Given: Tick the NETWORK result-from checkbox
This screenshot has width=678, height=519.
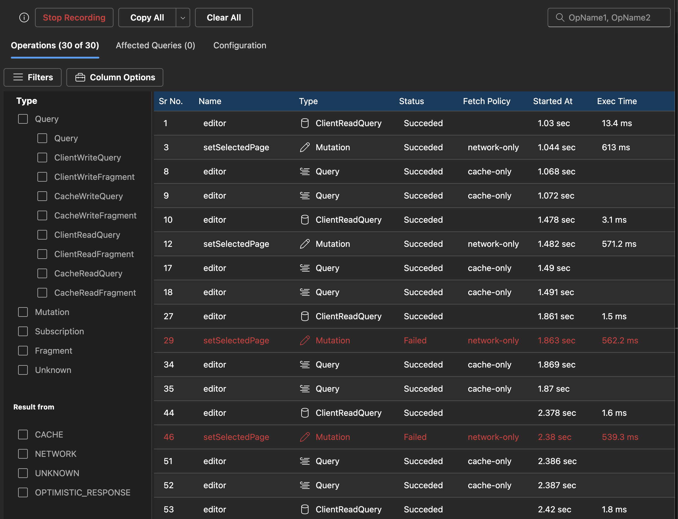Looking at the screenshot, I should point(23,454).
